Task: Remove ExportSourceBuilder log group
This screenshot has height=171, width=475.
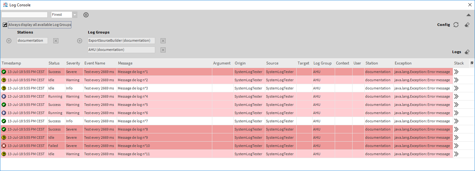Action: pos(163,41)
